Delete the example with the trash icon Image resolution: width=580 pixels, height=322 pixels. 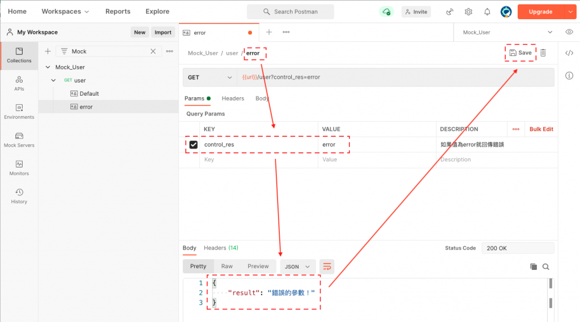(543, 53)
